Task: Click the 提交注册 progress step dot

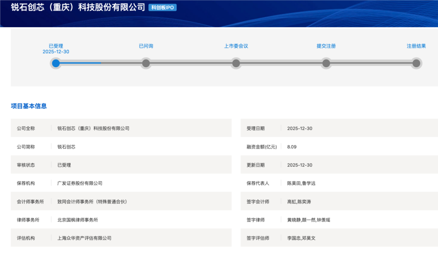Action: tap(326, 63)
